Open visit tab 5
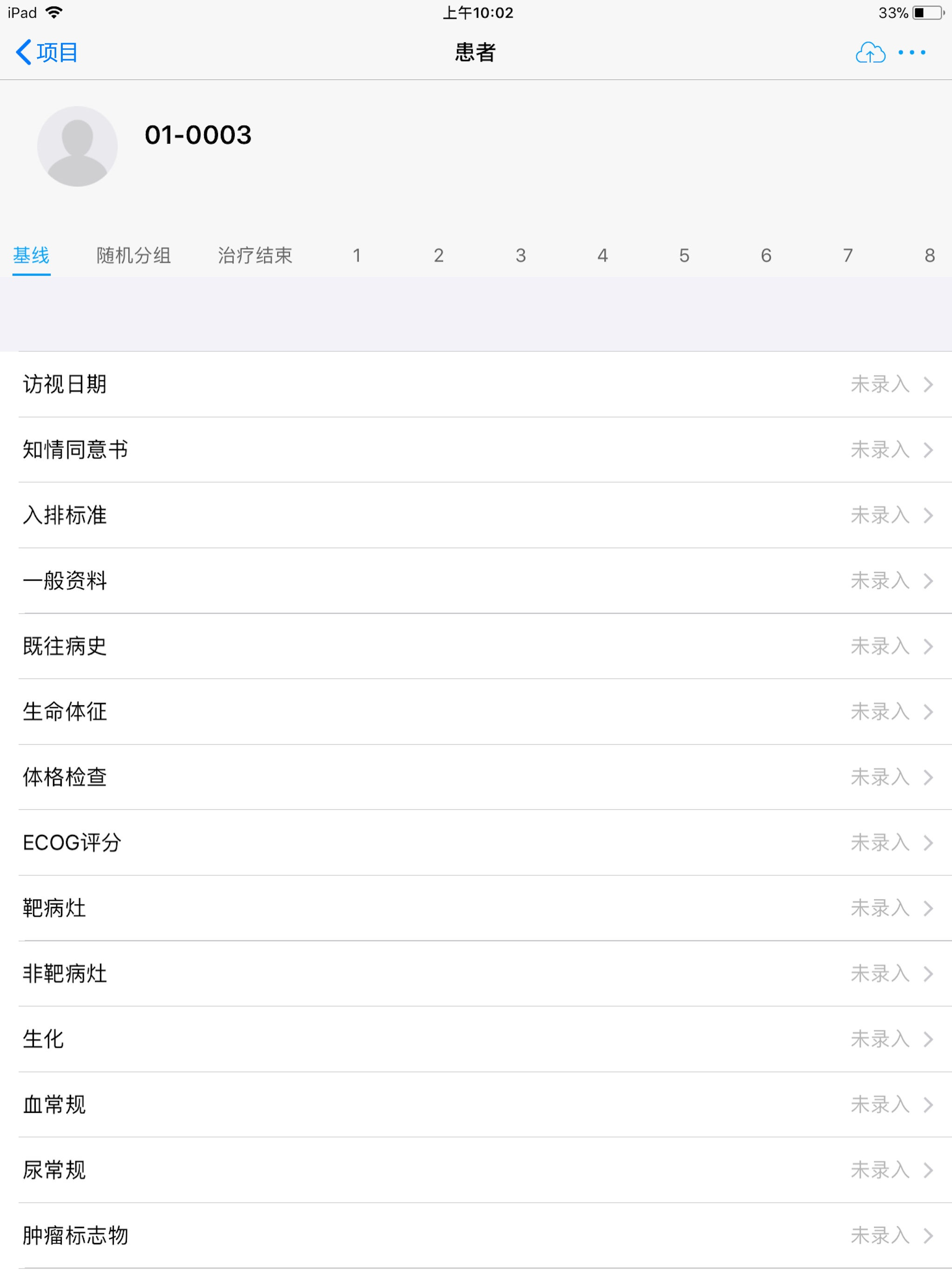This screenshot has width=952, height=1270. 684,256
